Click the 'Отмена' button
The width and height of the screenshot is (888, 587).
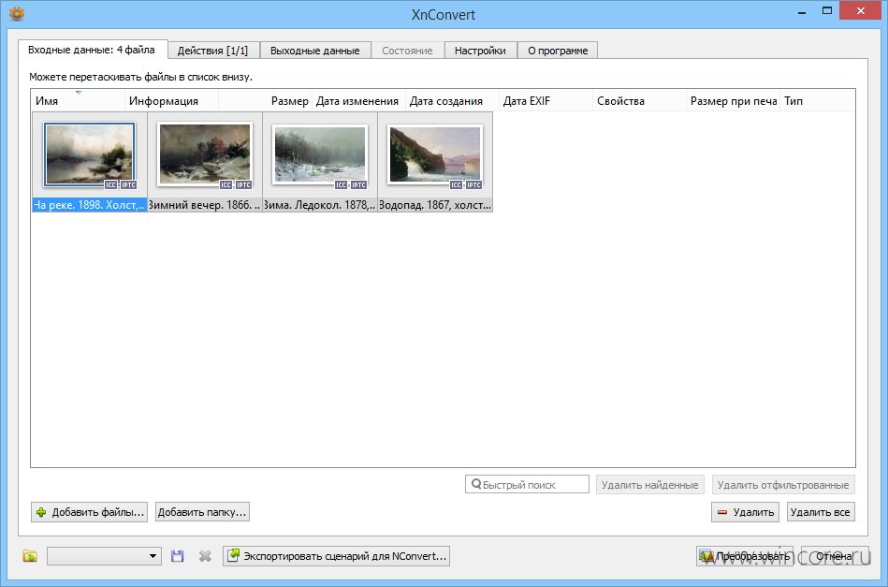(835, 556)
